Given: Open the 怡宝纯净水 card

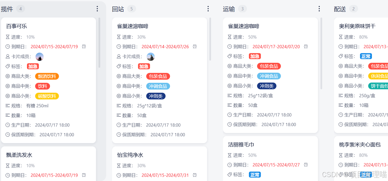Looking at the screenshot, I should [x=159, y=164].
